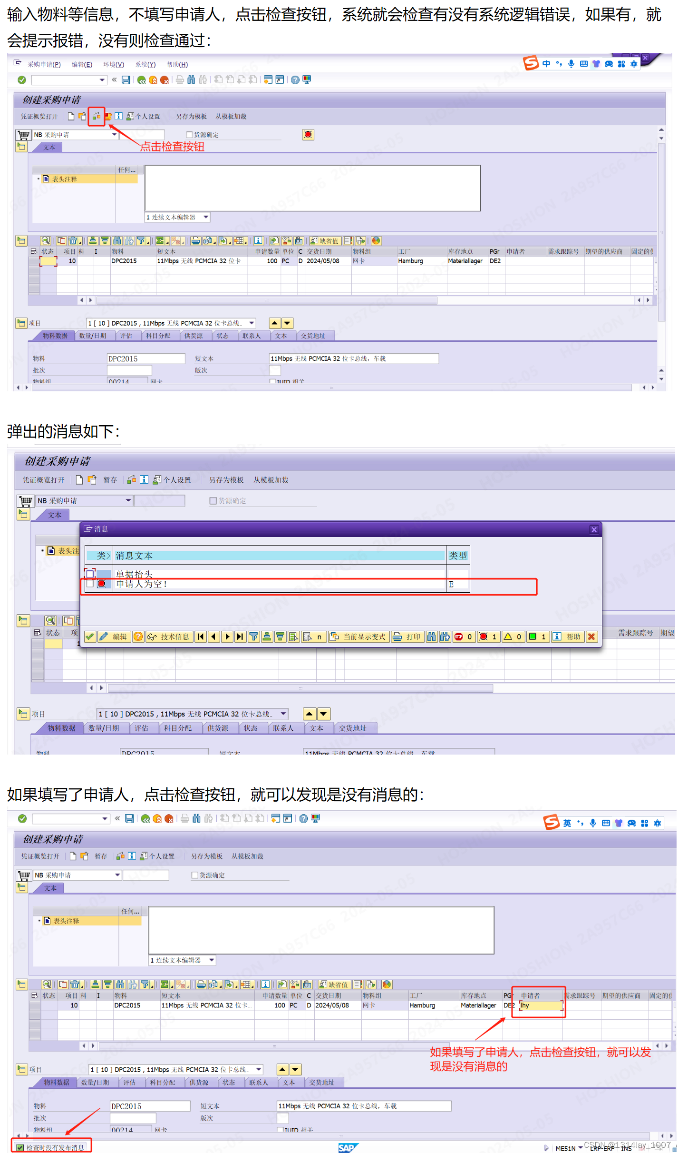678x1154 pixels.
Task: Open NB 采购申请 dropdown in the second screenshot
Action: click(128, 501)
